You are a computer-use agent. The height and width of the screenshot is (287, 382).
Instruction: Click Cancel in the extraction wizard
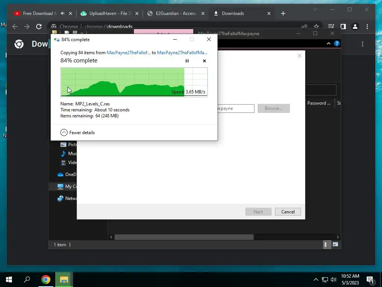coord(288,212)
